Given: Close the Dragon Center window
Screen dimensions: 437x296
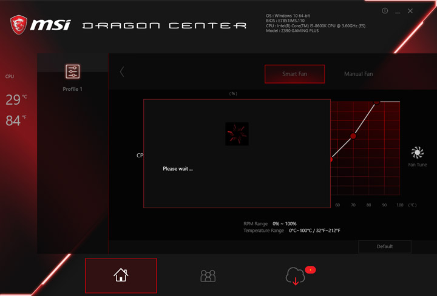Looking at the screenshot, I should (410, 11).
